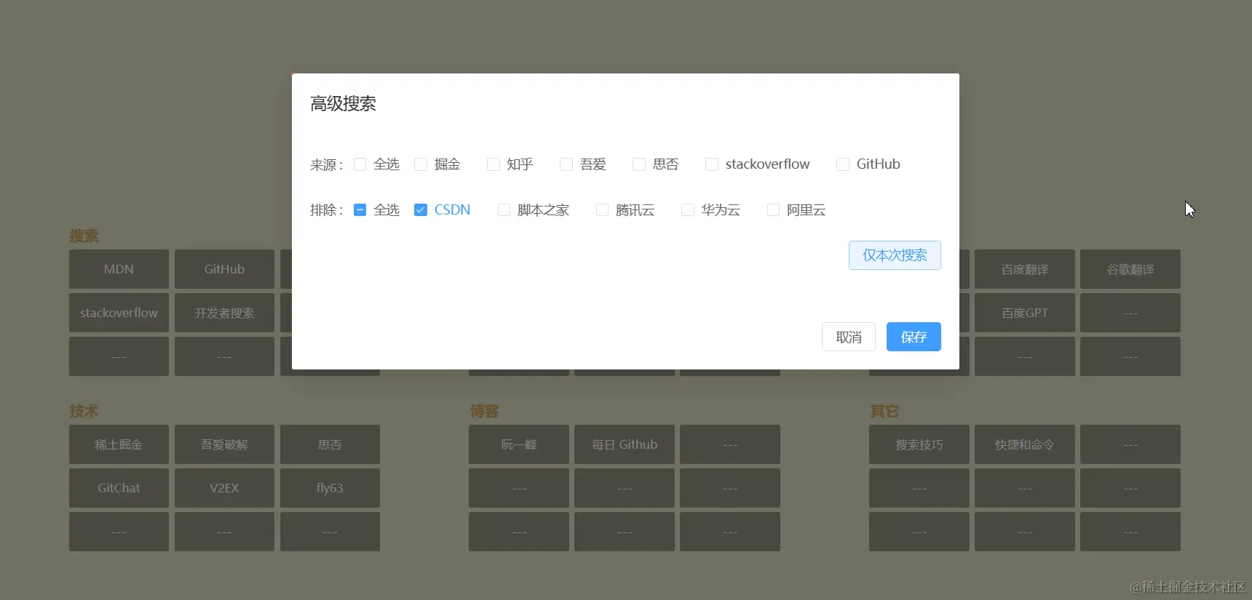This screenshot has height=600, width=1252.
Task: Open the 开发者搜索 tile
Action: pyautogui.click(x=224, y=313)
